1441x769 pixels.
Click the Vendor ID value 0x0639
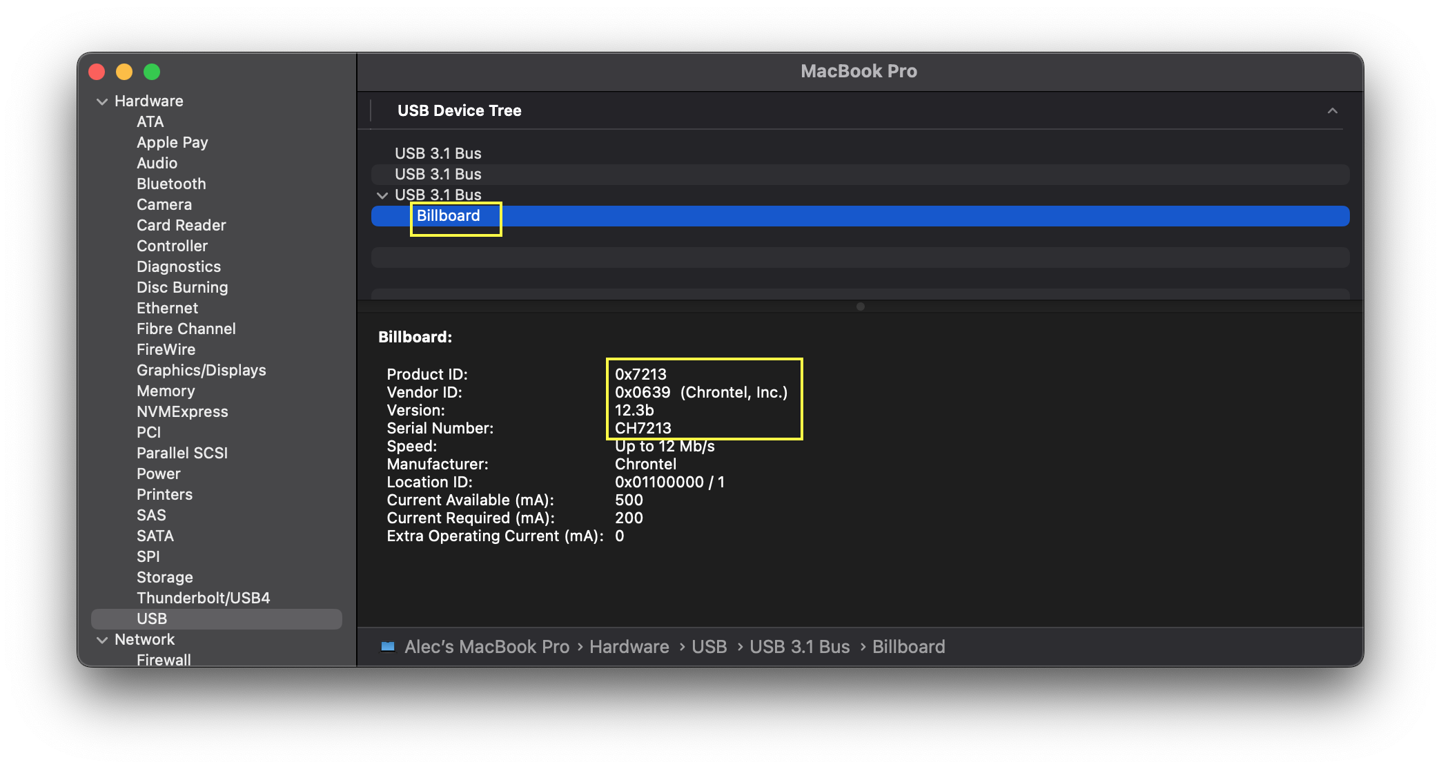[643, 392]
